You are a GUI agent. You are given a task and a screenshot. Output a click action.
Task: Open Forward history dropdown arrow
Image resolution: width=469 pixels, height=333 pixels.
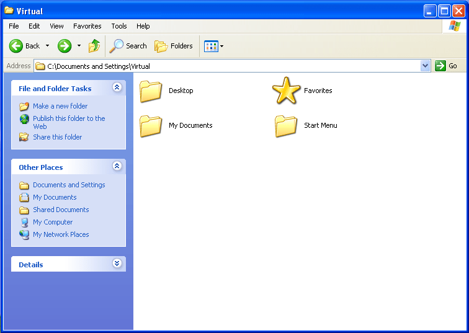point(79,46)
